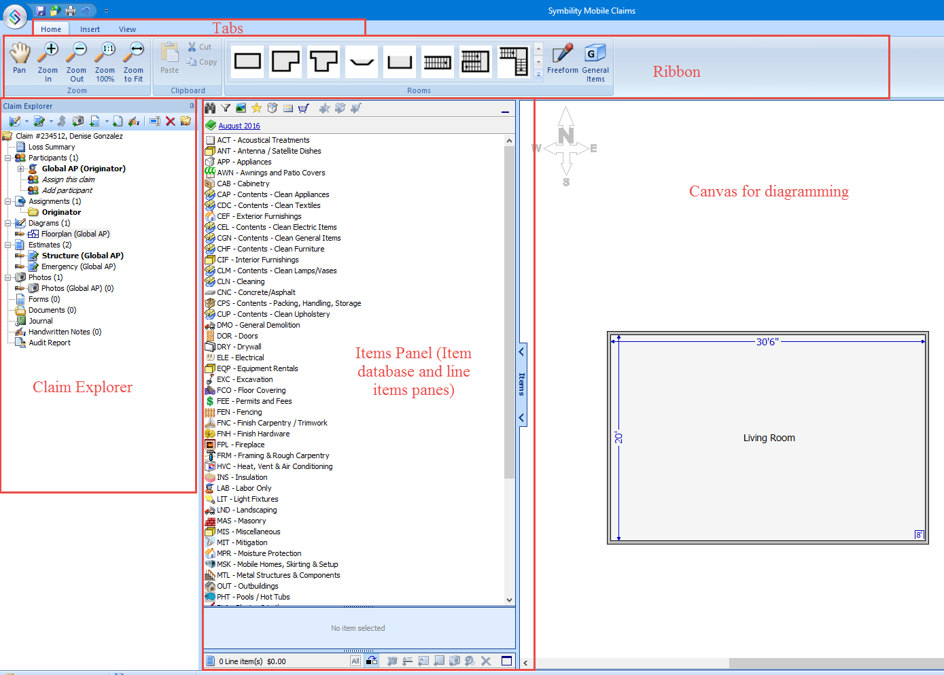Click the 3D box icon in Items toolbar

tap(273, 108)
